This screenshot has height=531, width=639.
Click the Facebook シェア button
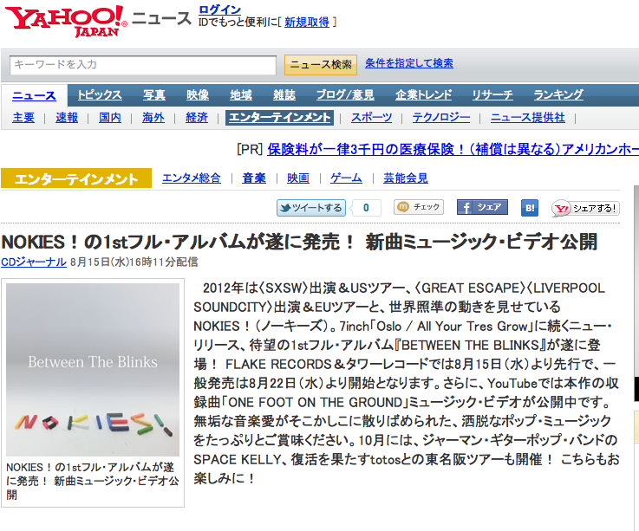(482, 207)
